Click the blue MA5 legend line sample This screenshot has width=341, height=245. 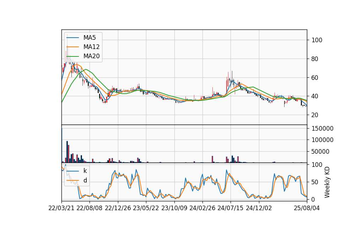tap(72, 38)
